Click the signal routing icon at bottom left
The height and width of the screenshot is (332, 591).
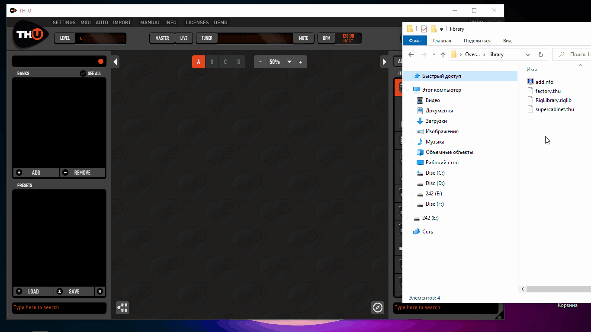coord(122,308)
